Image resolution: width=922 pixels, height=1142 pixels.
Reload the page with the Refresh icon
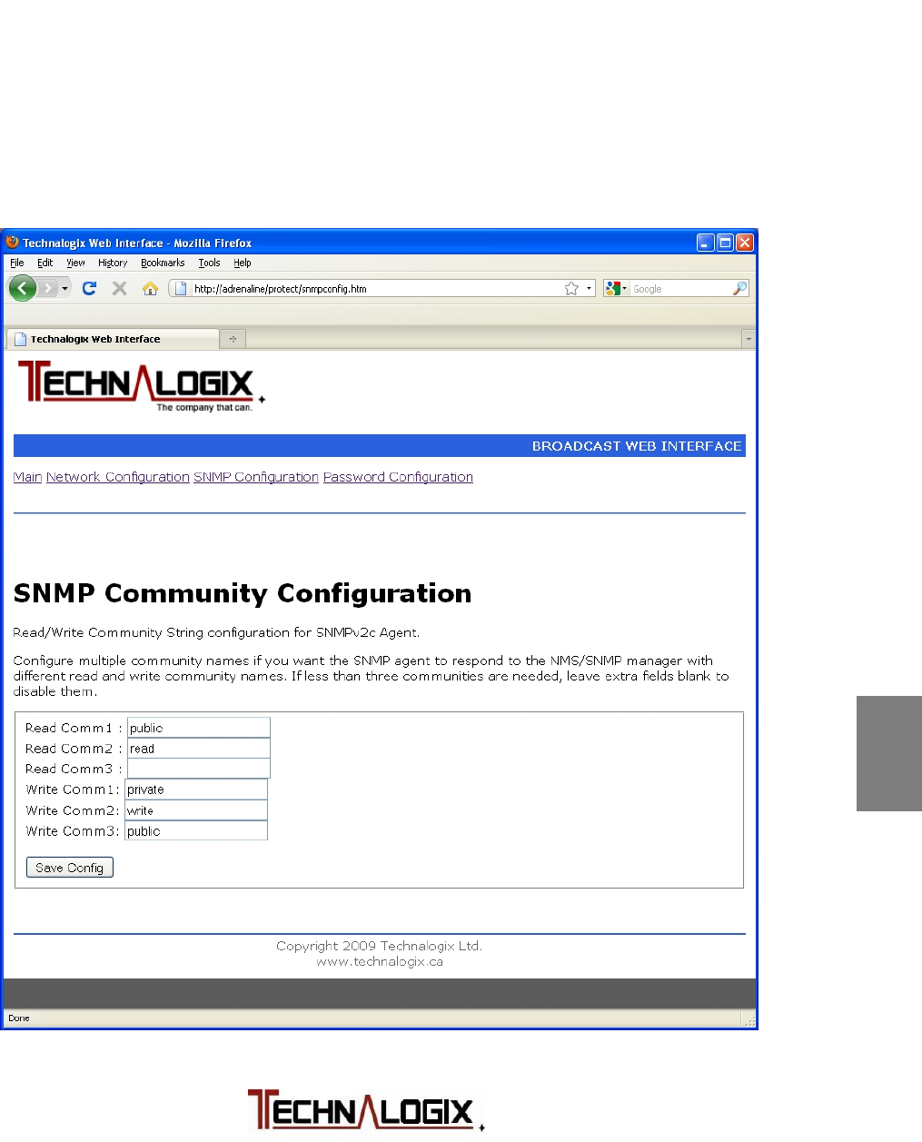(x=89, y=288)
